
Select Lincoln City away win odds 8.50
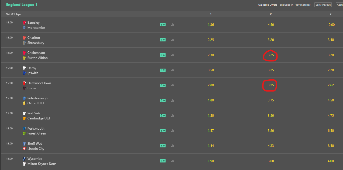[x=331, y=146]
